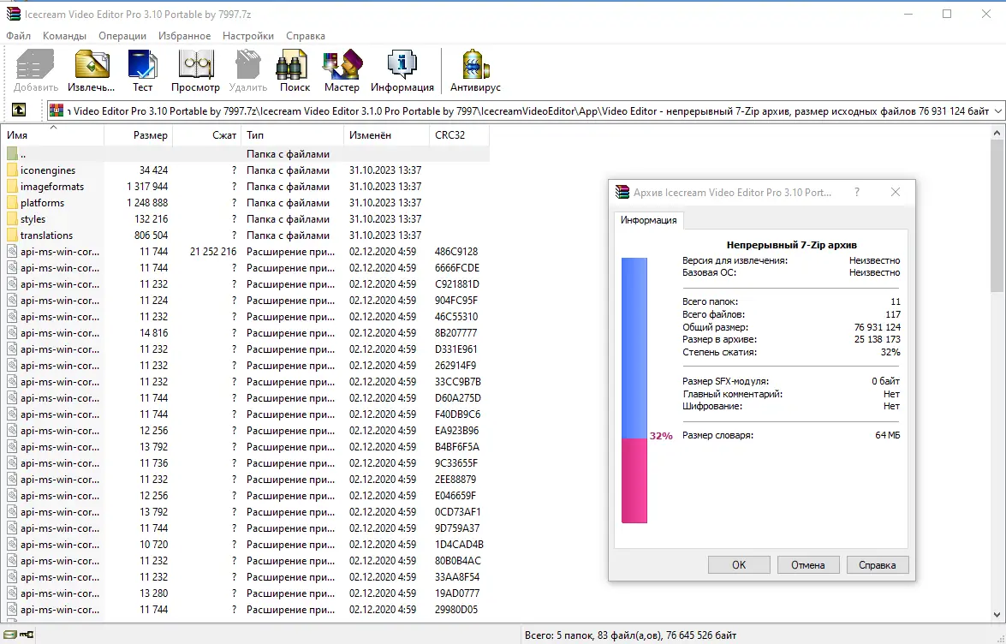The image size is (1006, 644).
Task: Close the archive information dialog
Action: [896, 193]
